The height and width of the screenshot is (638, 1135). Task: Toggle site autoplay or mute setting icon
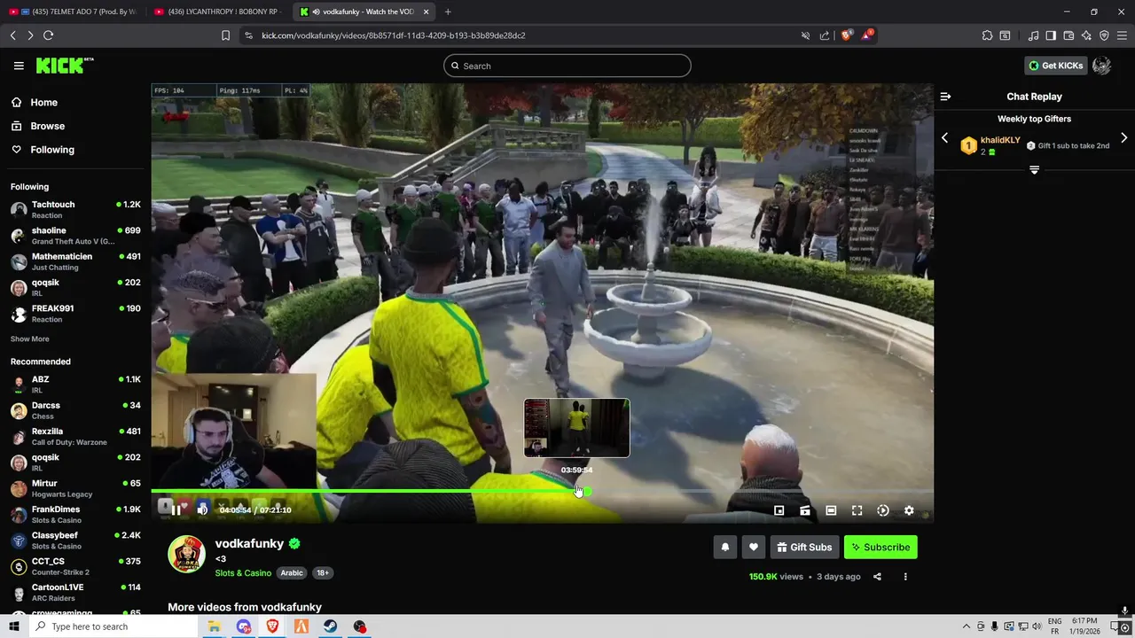click(x=805, y=35)
